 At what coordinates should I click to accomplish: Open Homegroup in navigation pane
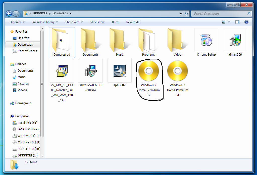[21, 103]
